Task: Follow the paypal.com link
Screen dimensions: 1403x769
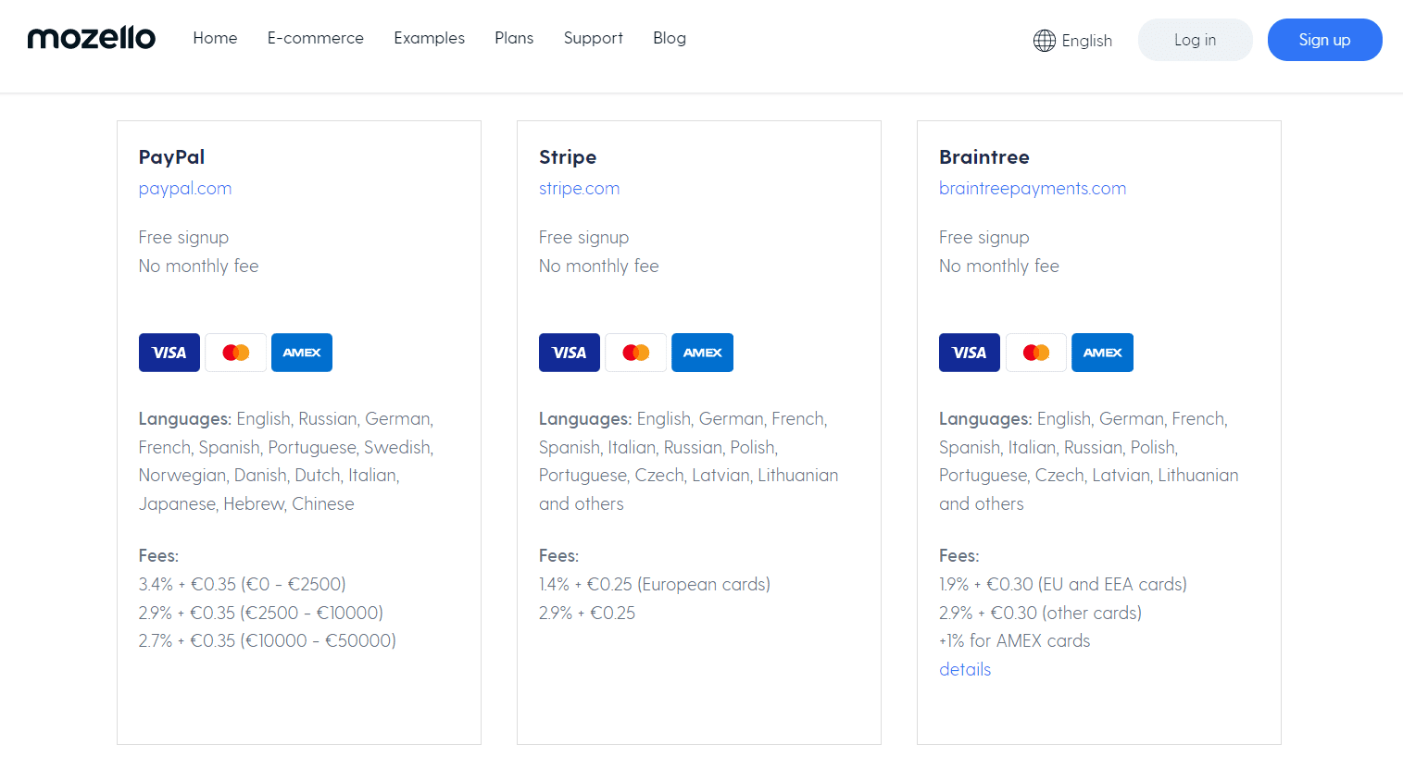Action: (x=185, y=189)
